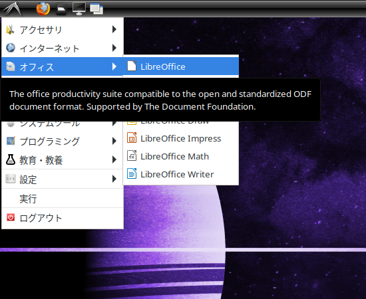The height and width of the screenshot is (299, 366).
Task: Expand the プログラミング submenu arrow
Action: [x=114, y=141]
